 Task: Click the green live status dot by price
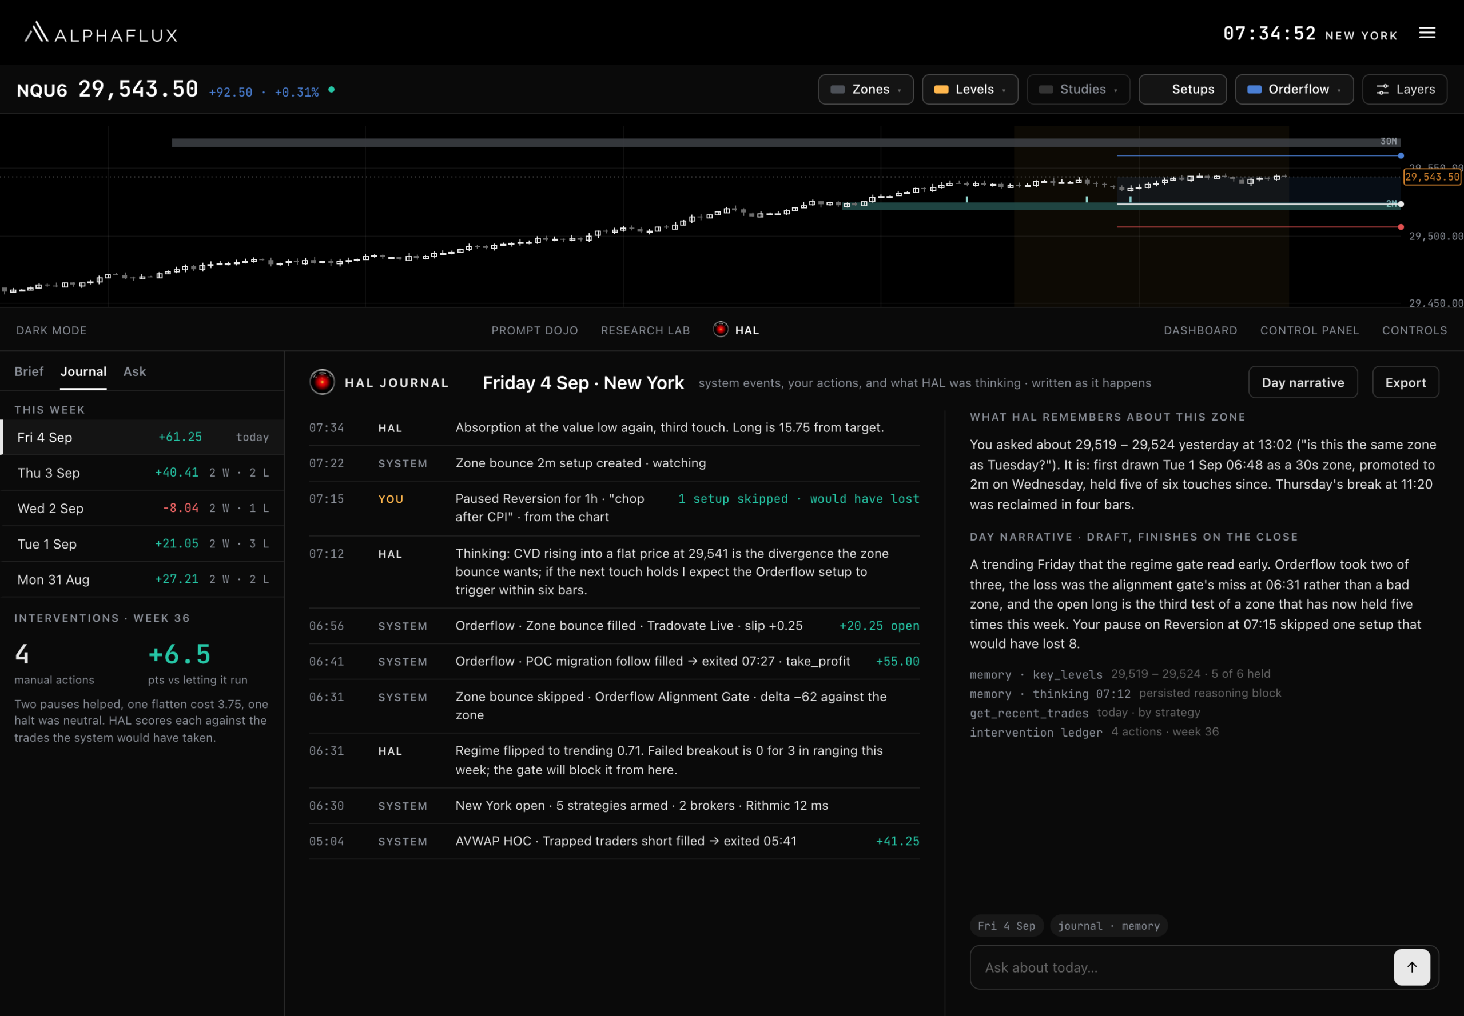pyautogui.click(x=331, y=90)
